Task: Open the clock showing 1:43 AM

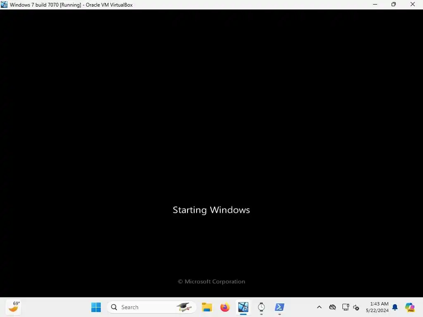Action: (x=379, y=304)
